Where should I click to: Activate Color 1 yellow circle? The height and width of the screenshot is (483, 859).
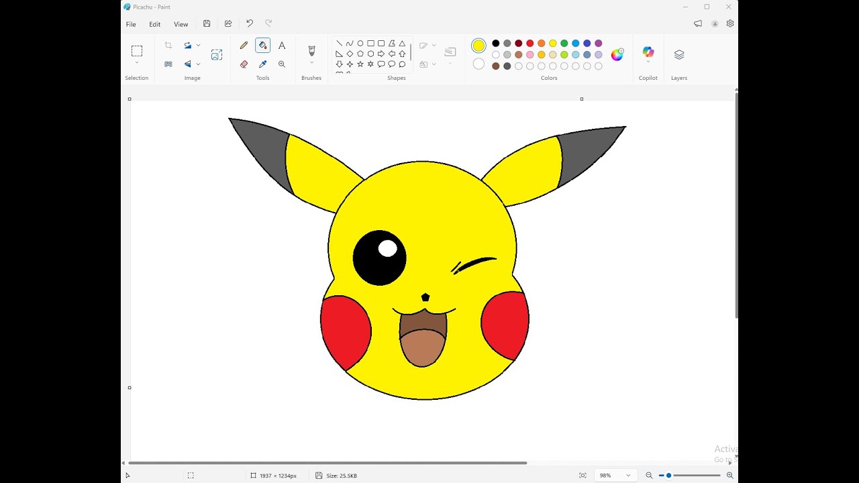point(478,46)
